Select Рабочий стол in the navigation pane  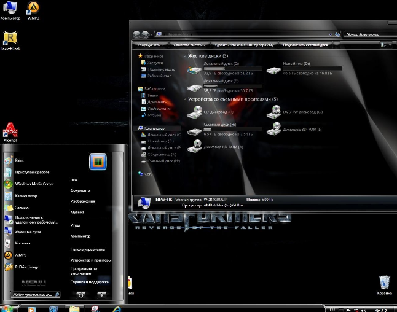(156, 76)
